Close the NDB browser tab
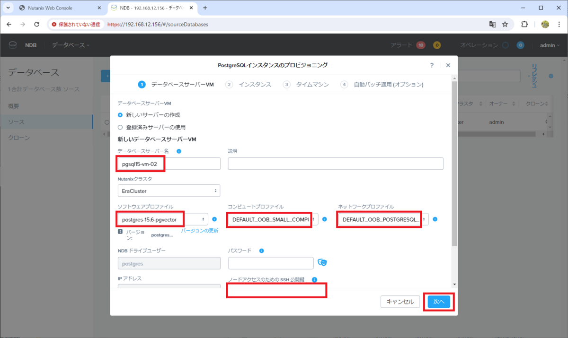Image resolution: width=568 pixels, height=338 pixels. click(192, 8)
